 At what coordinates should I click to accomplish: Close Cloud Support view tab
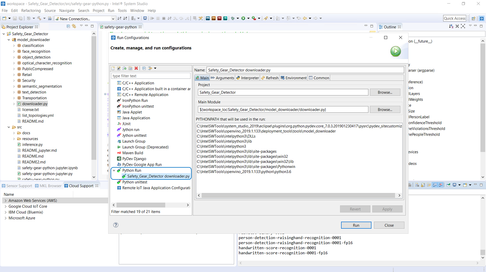pyautogui.click(x=97, y=186)
